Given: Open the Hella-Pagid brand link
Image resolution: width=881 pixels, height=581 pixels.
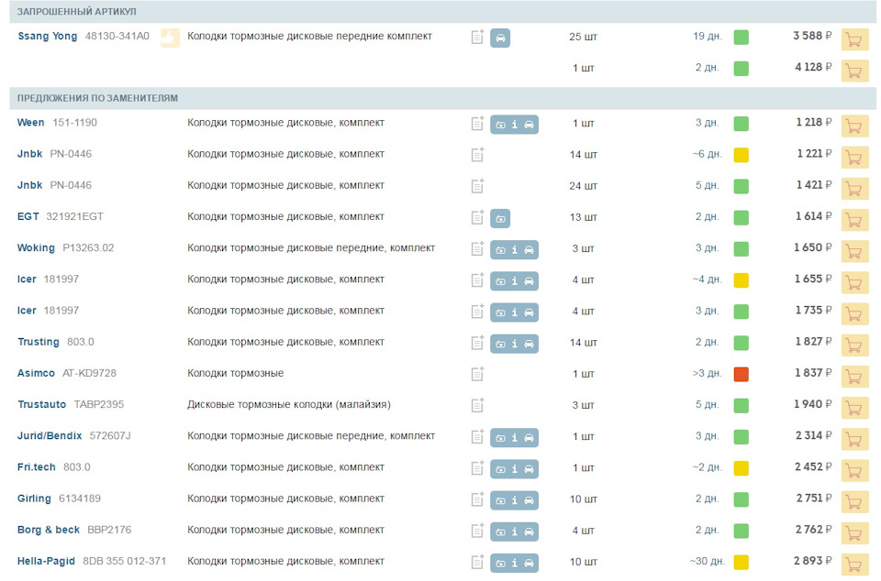Looking at the screenshot, I should [x=46, y=562].
